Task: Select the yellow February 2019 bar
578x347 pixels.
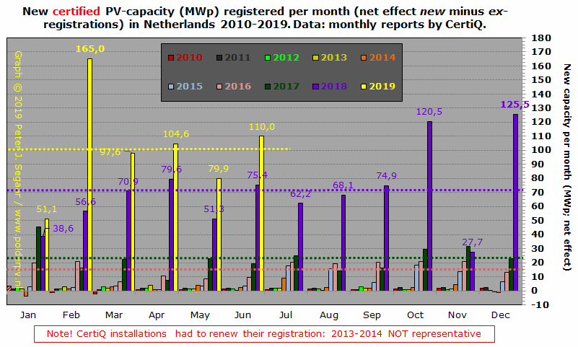Action: click(89, 175)
